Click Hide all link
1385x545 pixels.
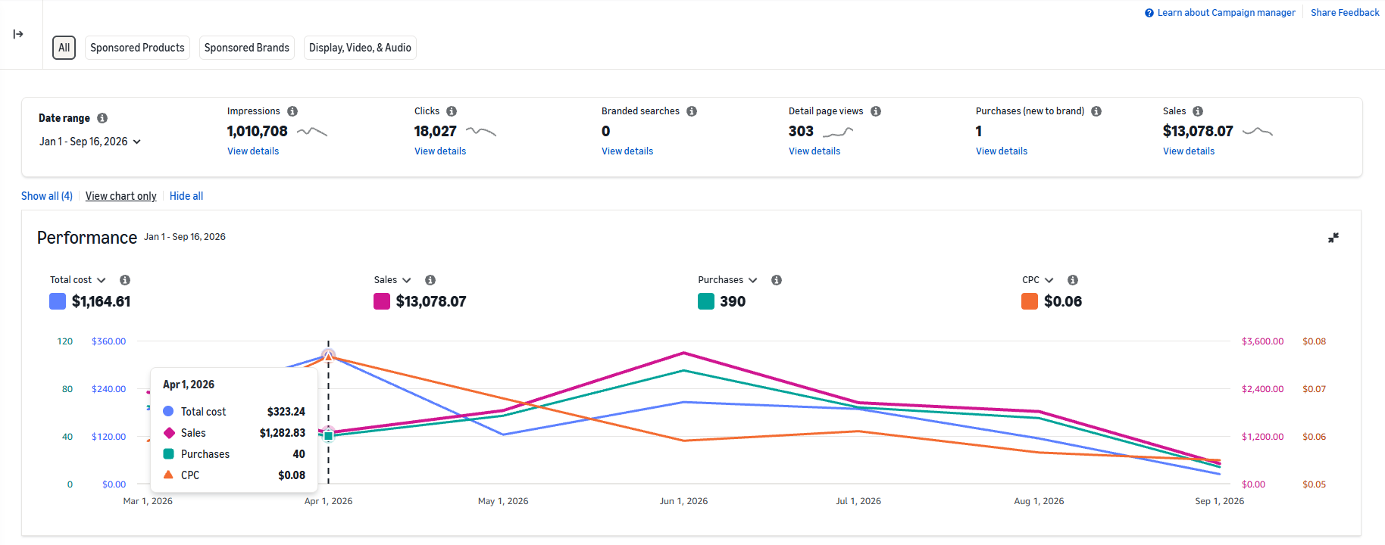coord(186,196)
